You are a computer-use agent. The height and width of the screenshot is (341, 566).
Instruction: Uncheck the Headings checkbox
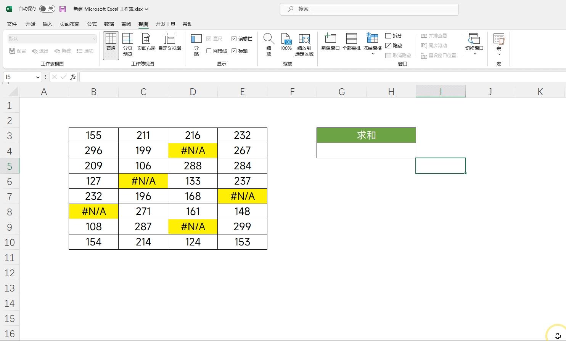(x=234, y=51)
